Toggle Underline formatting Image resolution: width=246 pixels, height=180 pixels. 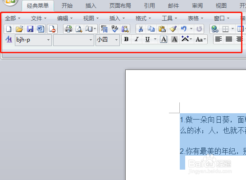coord(147,39)
